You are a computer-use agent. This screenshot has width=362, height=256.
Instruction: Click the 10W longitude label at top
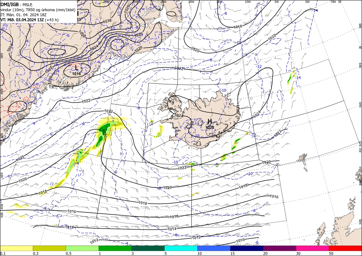coord(248,2)
